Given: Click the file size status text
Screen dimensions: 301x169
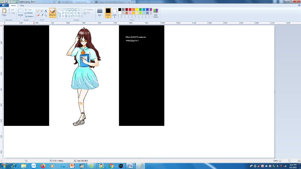Looking at the screenshot, I should click(82, 161).
